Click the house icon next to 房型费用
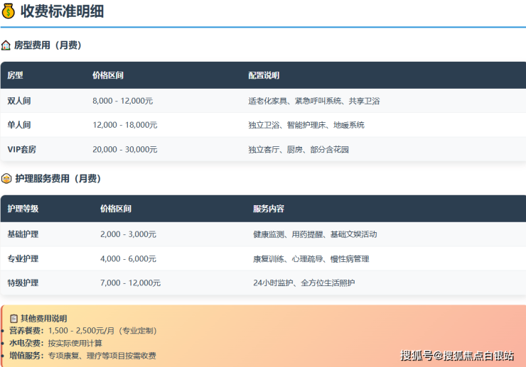The image size is (526, 367). tap(6, 45)
